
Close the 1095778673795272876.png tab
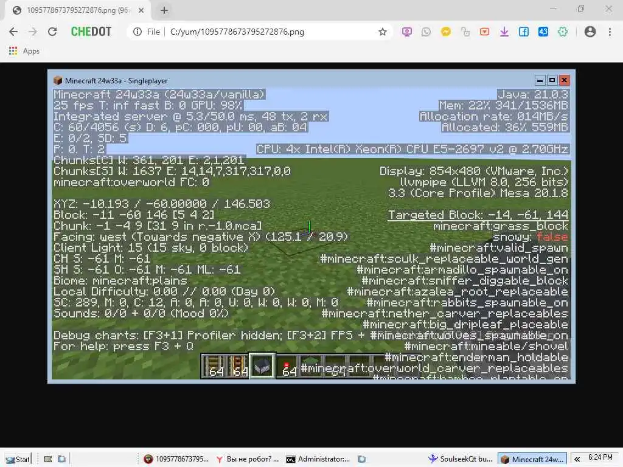[x=141, y=10]
